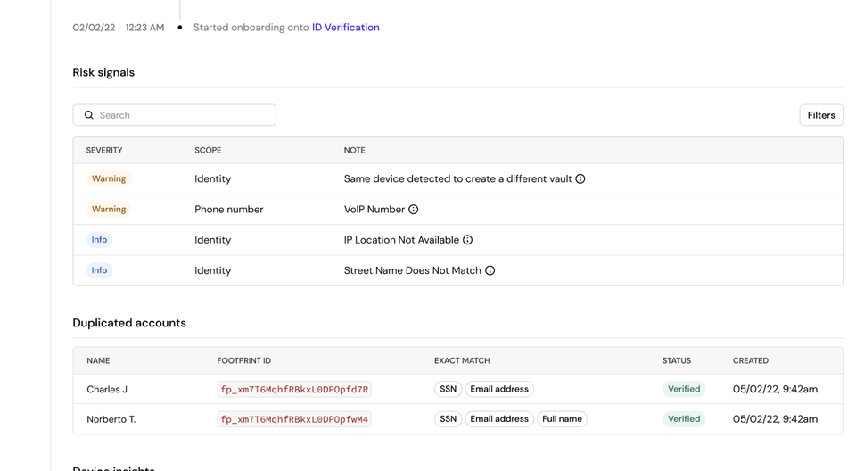Click the 02/02/22 timeline date
856x471 pixels.
click(94, 28)
